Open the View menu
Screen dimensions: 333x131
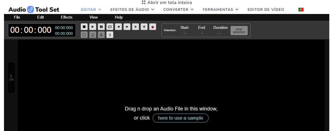tap(94, 17)
